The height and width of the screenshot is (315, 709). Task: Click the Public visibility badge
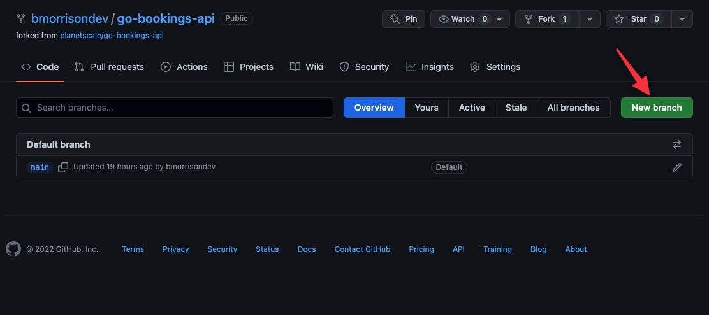click(237, 18)
